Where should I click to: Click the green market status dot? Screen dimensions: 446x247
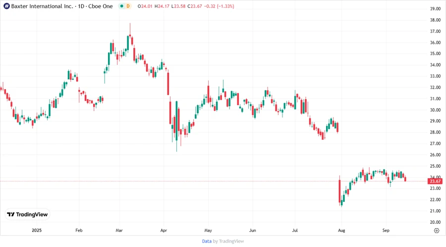(x=122, y=6)
